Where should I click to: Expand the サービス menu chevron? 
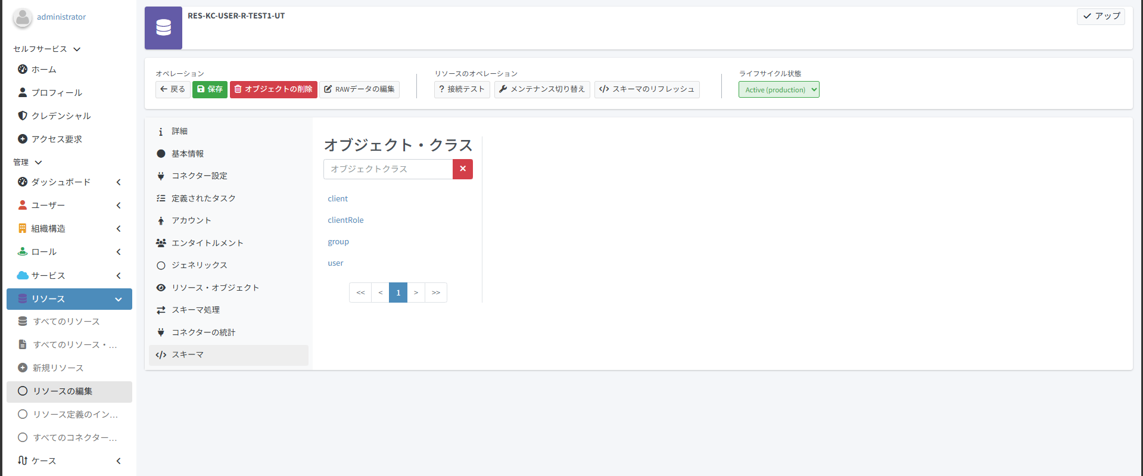[x=119, y=275]
